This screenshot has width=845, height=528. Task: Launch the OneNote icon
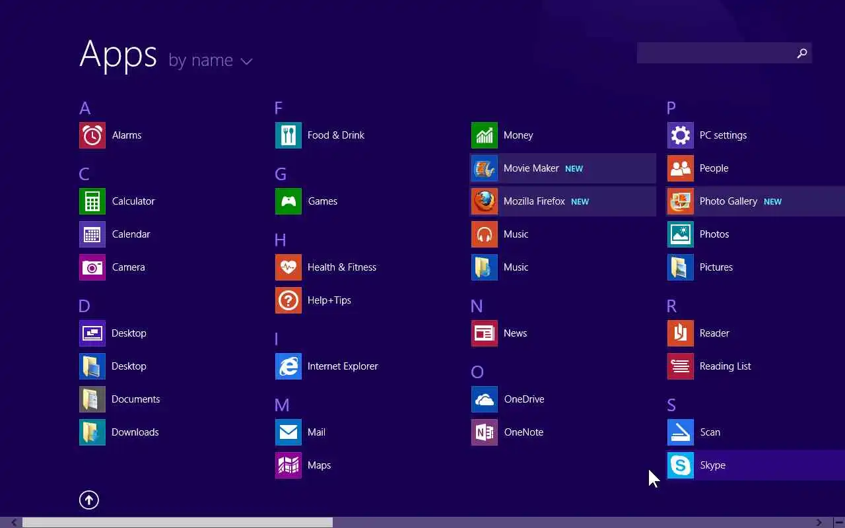tap(485, 432)
